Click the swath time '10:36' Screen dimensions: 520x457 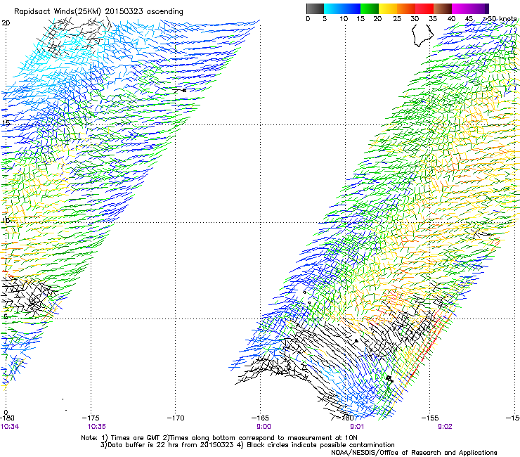tap(96, 427)
